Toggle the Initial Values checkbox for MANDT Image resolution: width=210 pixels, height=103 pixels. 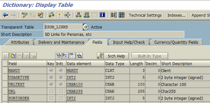pos(61,70)
